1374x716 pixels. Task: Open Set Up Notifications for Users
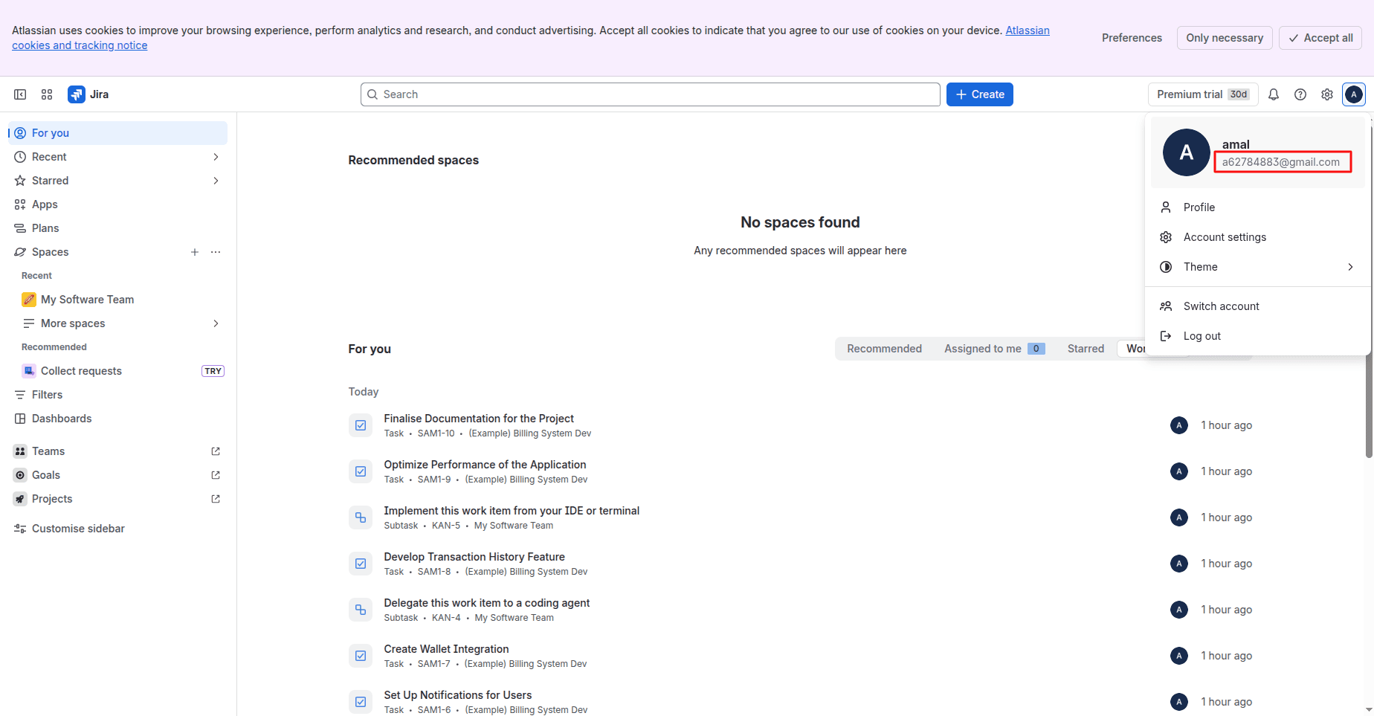pyautogui.click(x=458, y=695)
